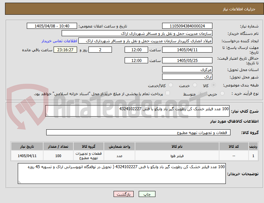Screen dimensions: 264x203
Task: Toggle the اسناد خزانه اسلامی payment checkbox
Action: click(x=168, y=93)
